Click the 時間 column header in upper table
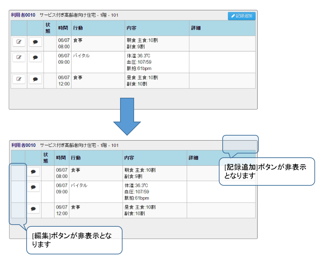Image resolution: width=327 pixels, height=260 pixels. point(63,28)
